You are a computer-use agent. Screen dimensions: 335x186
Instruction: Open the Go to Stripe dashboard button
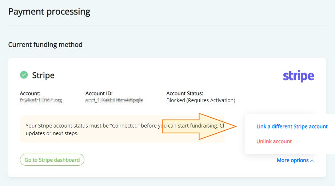pyautogui.click(x=52, y=160)
